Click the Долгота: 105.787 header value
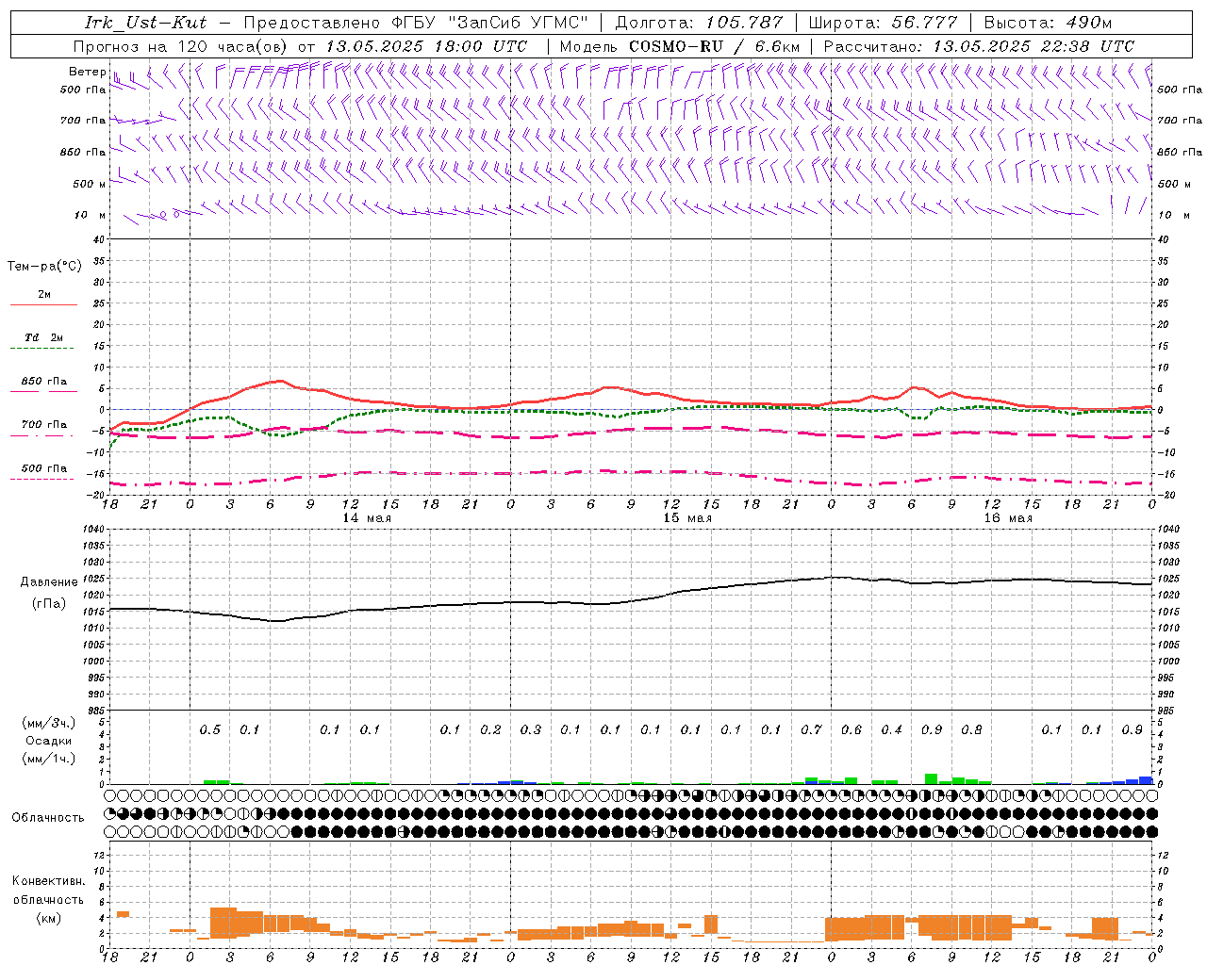 (x=699, y=23)
